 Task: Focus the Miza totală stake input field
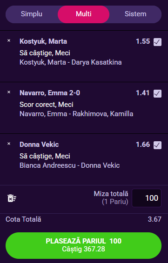click(x=147, y=198)
